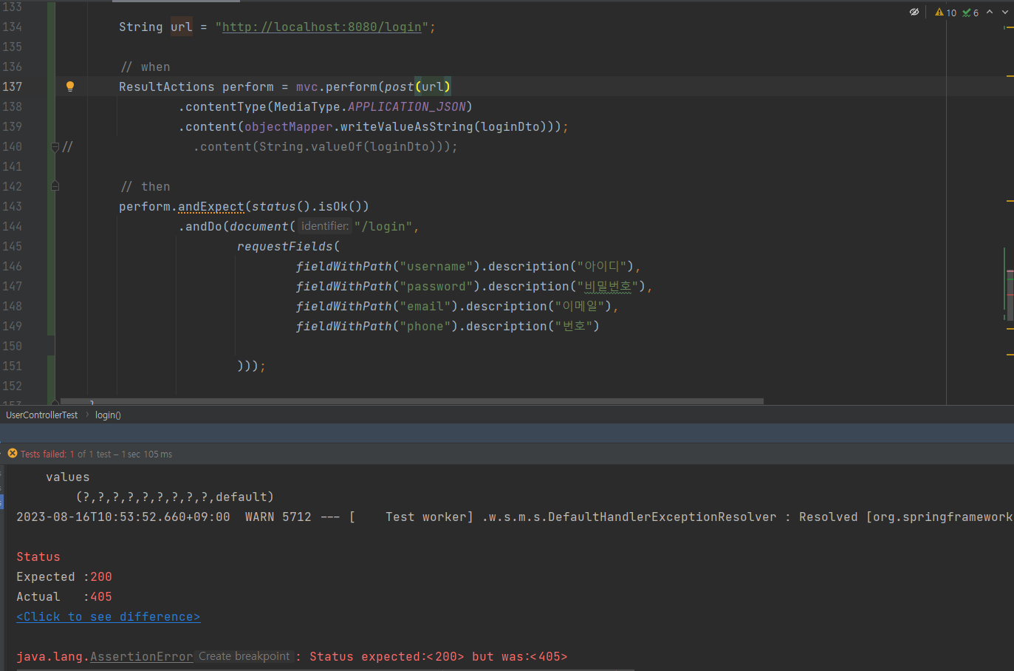Place cursor on APPLICATION_JSON constant
Viewport: 1014px width, 671px height.
pyautogui.click(x=407, y=107)
